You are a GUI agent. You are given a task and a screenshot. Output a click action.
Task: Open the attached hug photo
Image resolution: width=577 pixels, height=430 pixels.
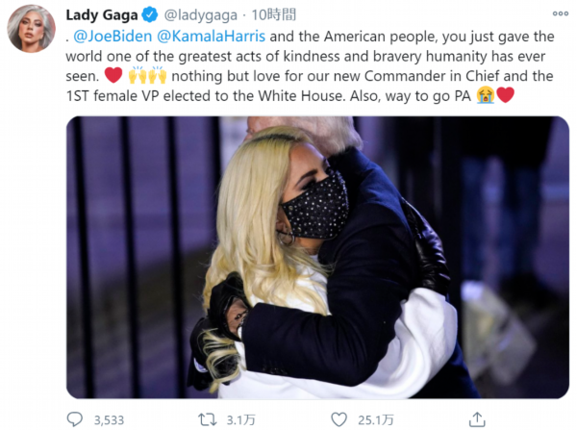tap(317, 258)
